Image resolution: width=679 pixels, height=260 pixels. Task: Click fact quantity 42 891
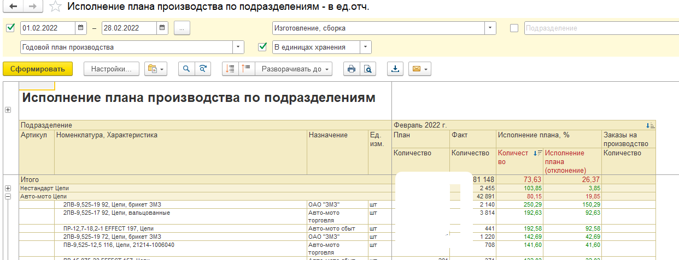coord(485,196)
